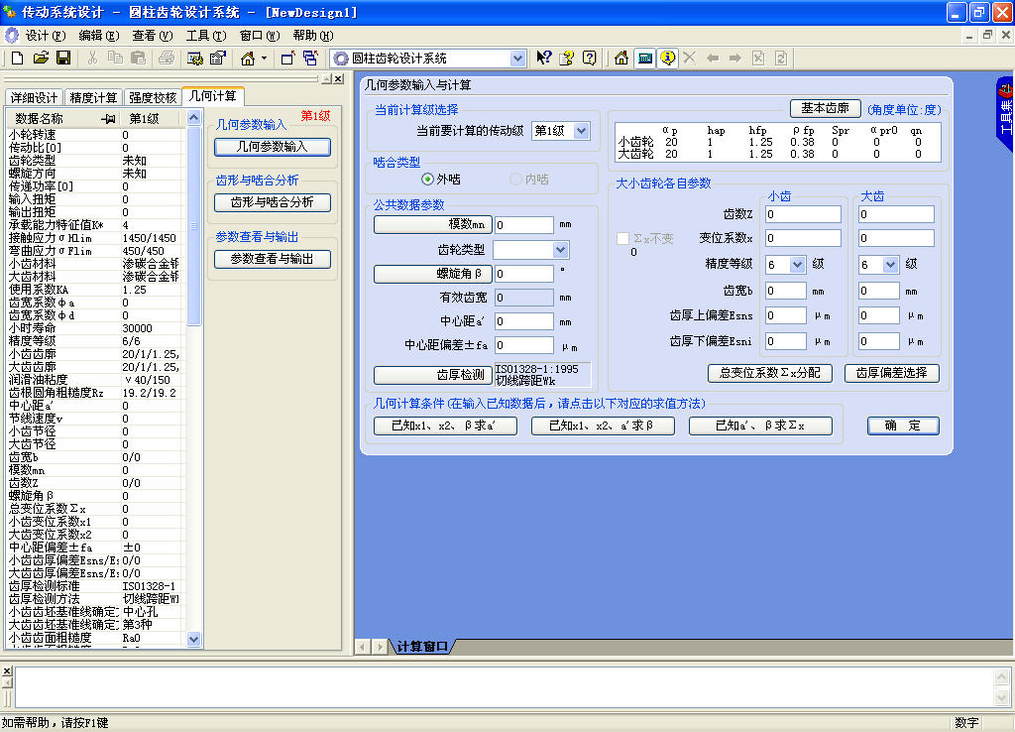Click the 齿形与啮合分析 button
The image size is (1015, 732).
(x=272, y=202)
